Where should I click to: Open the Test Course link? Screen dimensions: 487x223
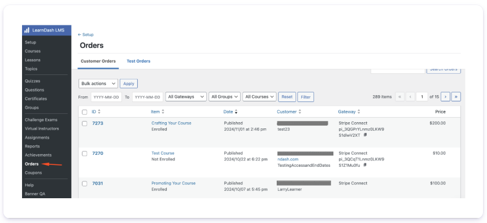pos(163,153)
